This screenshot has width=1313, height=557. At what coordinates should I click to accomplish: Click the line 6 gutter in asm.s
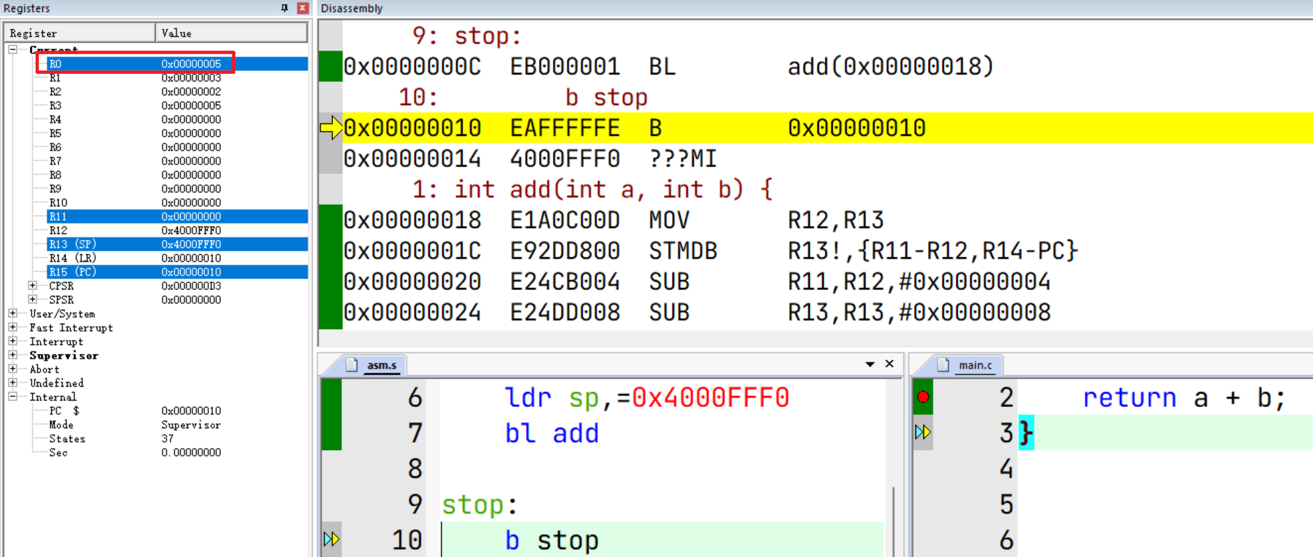(x=331, y=397)
